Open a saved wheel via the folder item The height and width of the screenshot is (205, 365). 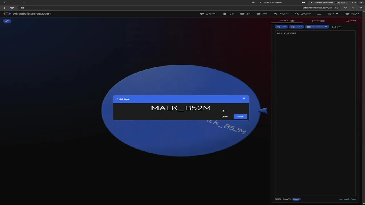click(x=245, y=13)
